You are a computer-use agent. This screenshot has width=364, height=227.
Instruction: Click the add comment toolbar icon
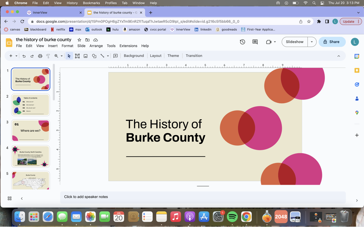click(x=115, y=56)
